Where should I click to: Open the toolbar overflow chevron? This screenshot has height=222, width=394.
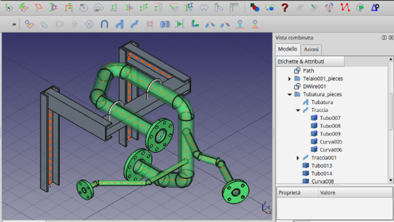14,24
